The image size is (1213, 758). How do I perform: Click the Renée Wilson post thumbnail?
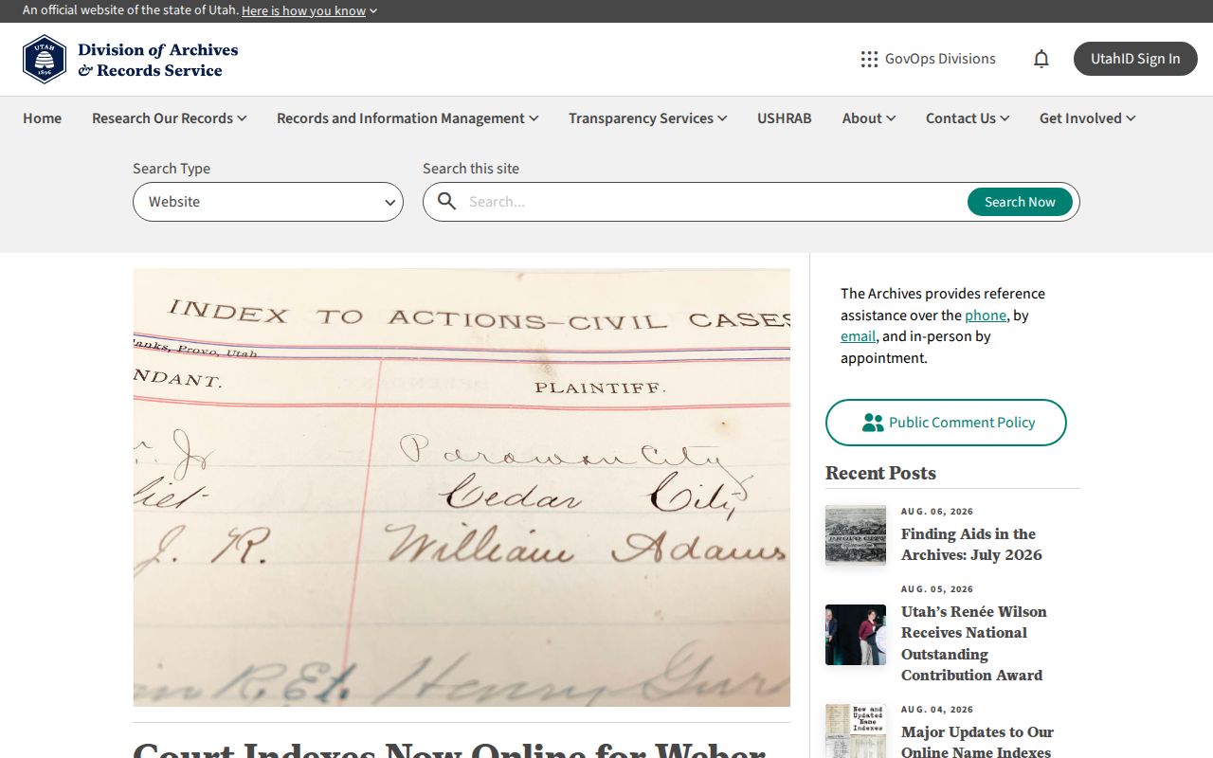(x=856, y=635)
